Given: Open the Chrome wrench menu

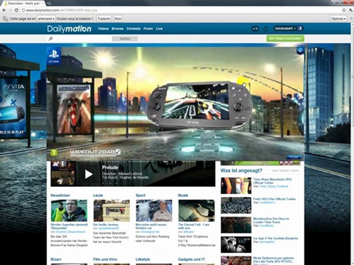Looking at the screenshot, I should click(351, 10).
